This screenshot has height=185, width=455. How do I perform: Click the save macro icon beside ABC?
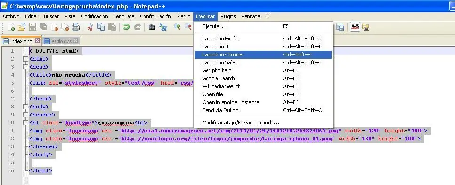click(340, 27)
